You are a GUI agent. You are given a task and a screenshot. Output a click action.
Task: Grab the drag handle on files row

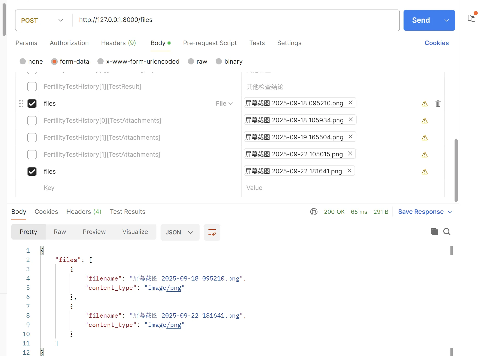coord(21,104)
